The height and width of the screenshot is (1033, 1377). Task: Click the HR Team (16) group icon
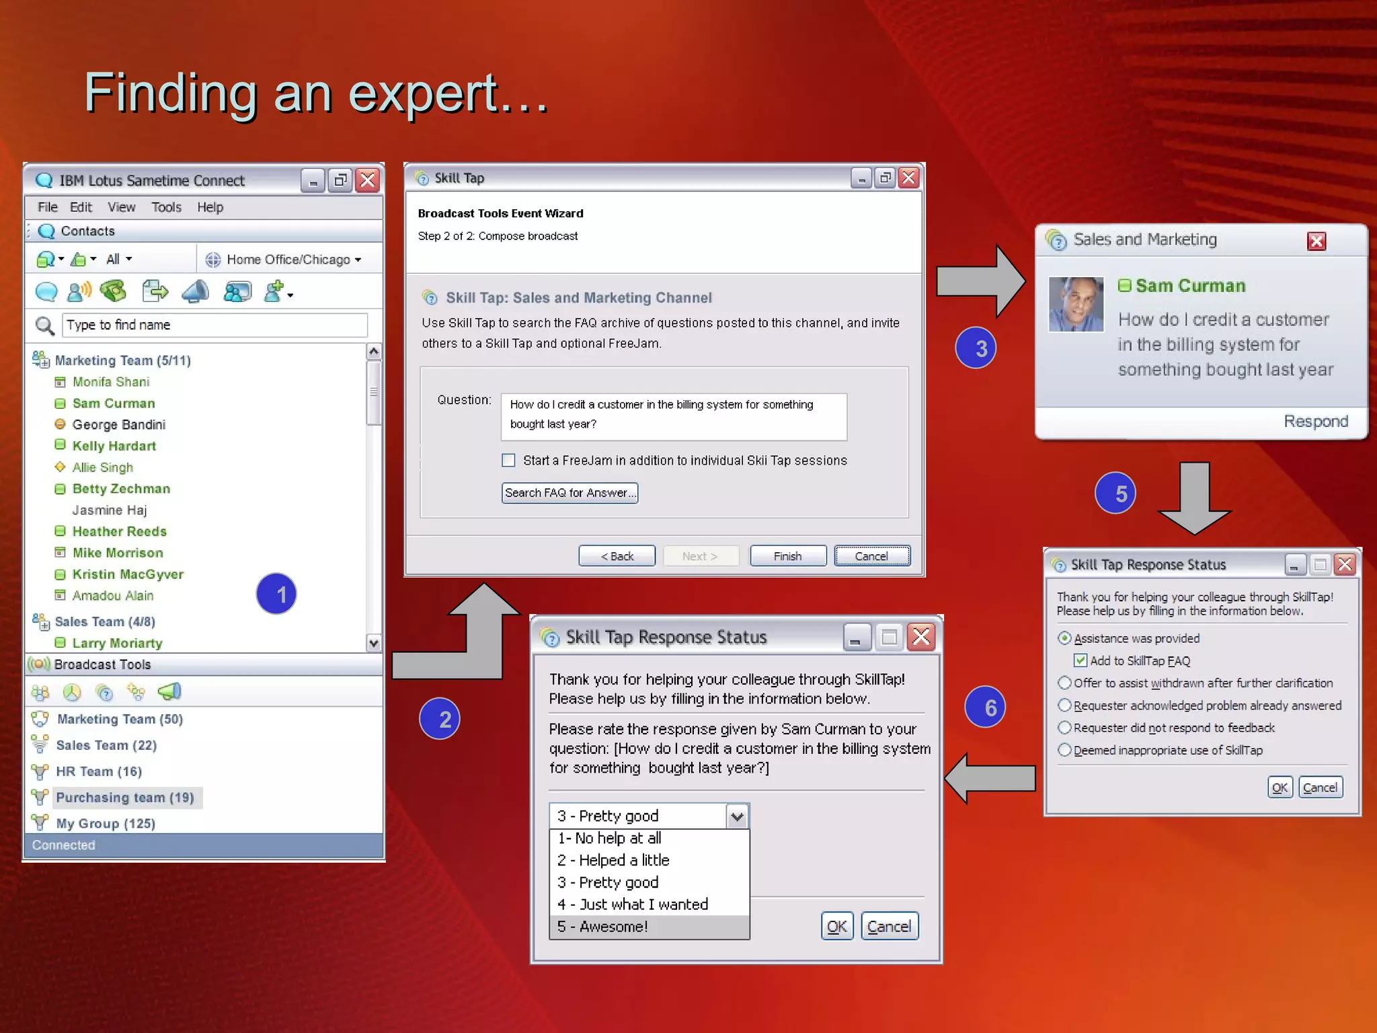click(x=40, y=771)
